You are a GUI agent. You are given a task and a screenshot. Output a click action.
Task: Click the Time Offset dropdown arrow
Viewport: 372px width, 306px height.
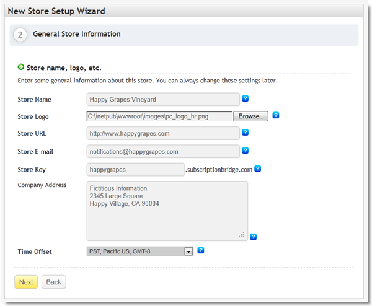click(189, 251)
